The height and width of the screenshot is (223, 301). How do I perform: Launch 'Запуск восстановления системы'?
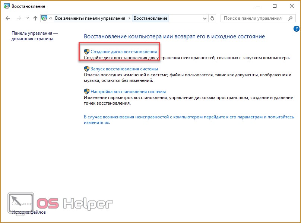124,69
